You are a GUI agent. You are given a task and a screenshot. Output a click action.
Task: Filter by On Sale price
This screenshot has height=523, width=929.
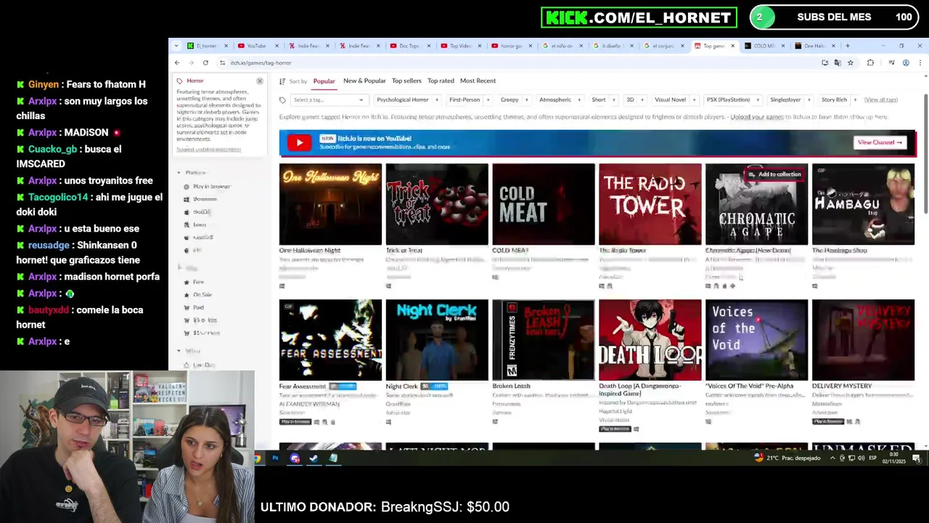point(202,295)
